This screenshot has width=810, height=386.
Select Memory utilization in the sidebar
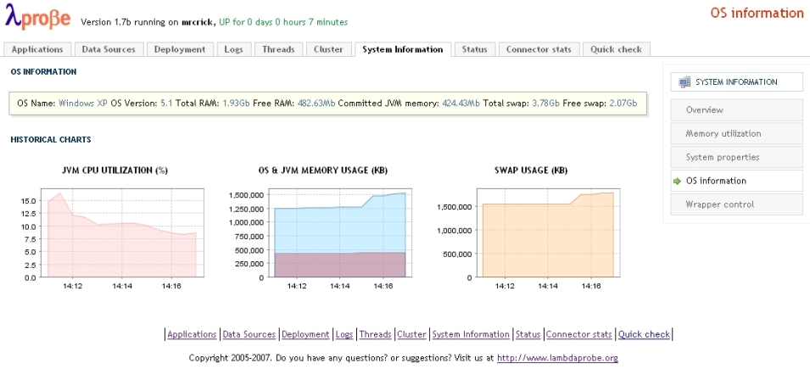pos(737,133)
